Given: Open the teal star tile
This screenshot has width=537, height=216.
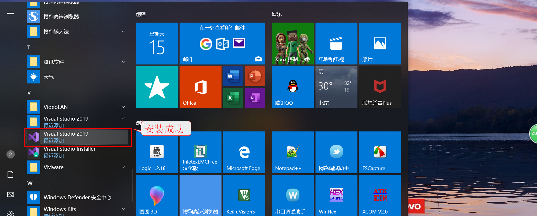Looking at the screenshot, I should coord(157,87).
